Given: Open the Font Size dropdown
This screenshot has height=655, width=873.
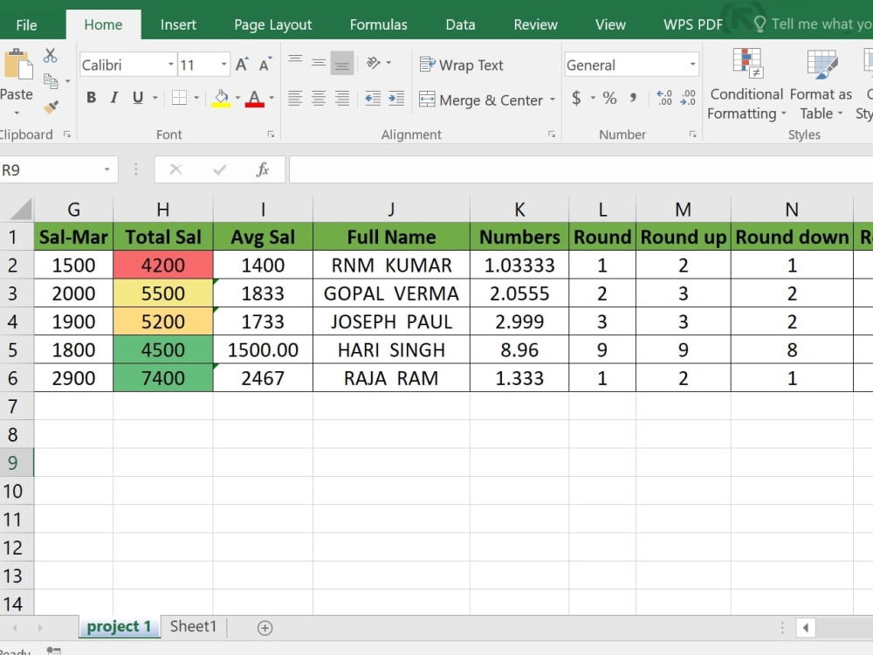Looking at the screenshot, I should (223, 64).
